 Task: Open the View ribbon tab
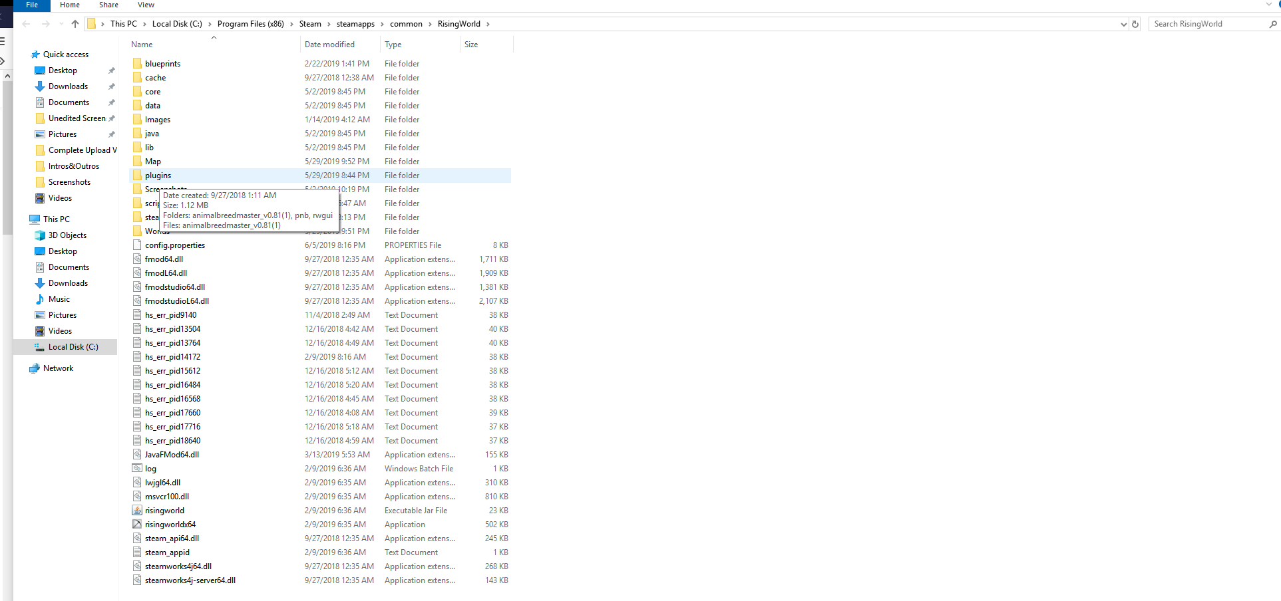pos(146,5)
